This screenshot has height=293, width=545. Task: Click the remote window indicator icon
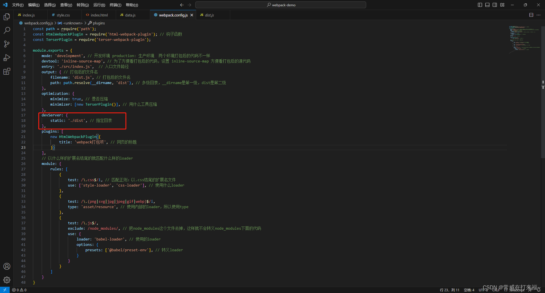pyautogui.click(x=5, y=290)
